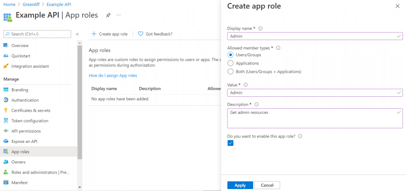Click the sidebar scroll up arrow
Image resolution: width=406 pixels, height=191 pixels.
tap(80, 43)
